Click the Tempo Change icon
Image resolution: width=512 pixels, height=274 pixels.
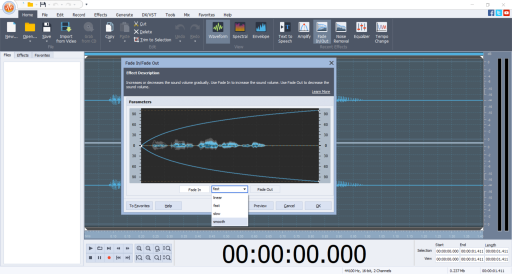(381, 32)
